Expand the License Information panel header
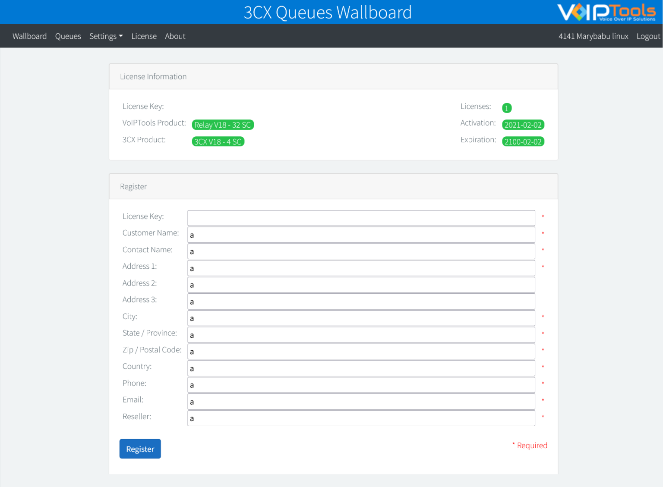663x487 pixels. 153,76
